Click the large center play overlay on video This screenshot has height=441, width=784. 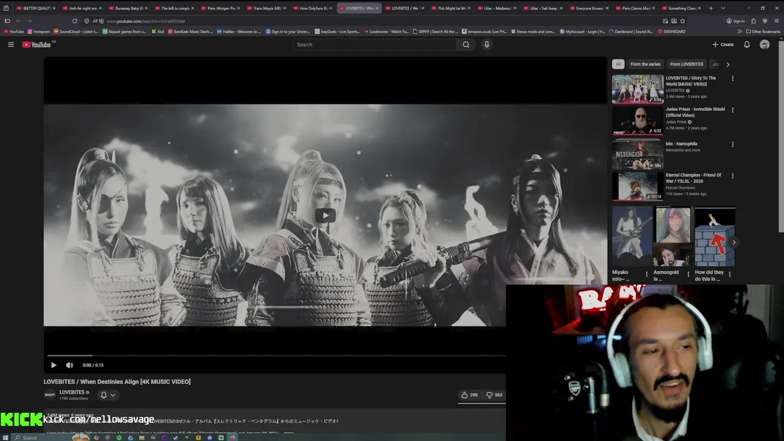coord(325,215)
